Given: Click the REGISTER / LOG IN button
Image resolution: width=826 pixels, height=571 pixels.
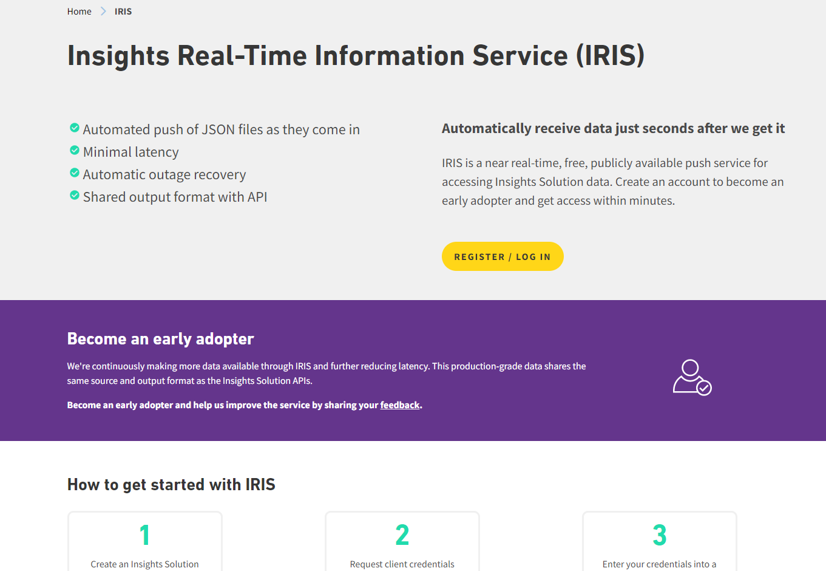Looking at the screenshot, I should 503,256.
